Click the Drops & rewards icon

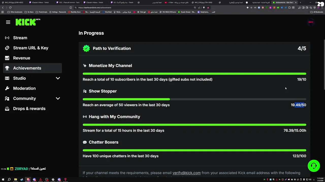[7, 109]
